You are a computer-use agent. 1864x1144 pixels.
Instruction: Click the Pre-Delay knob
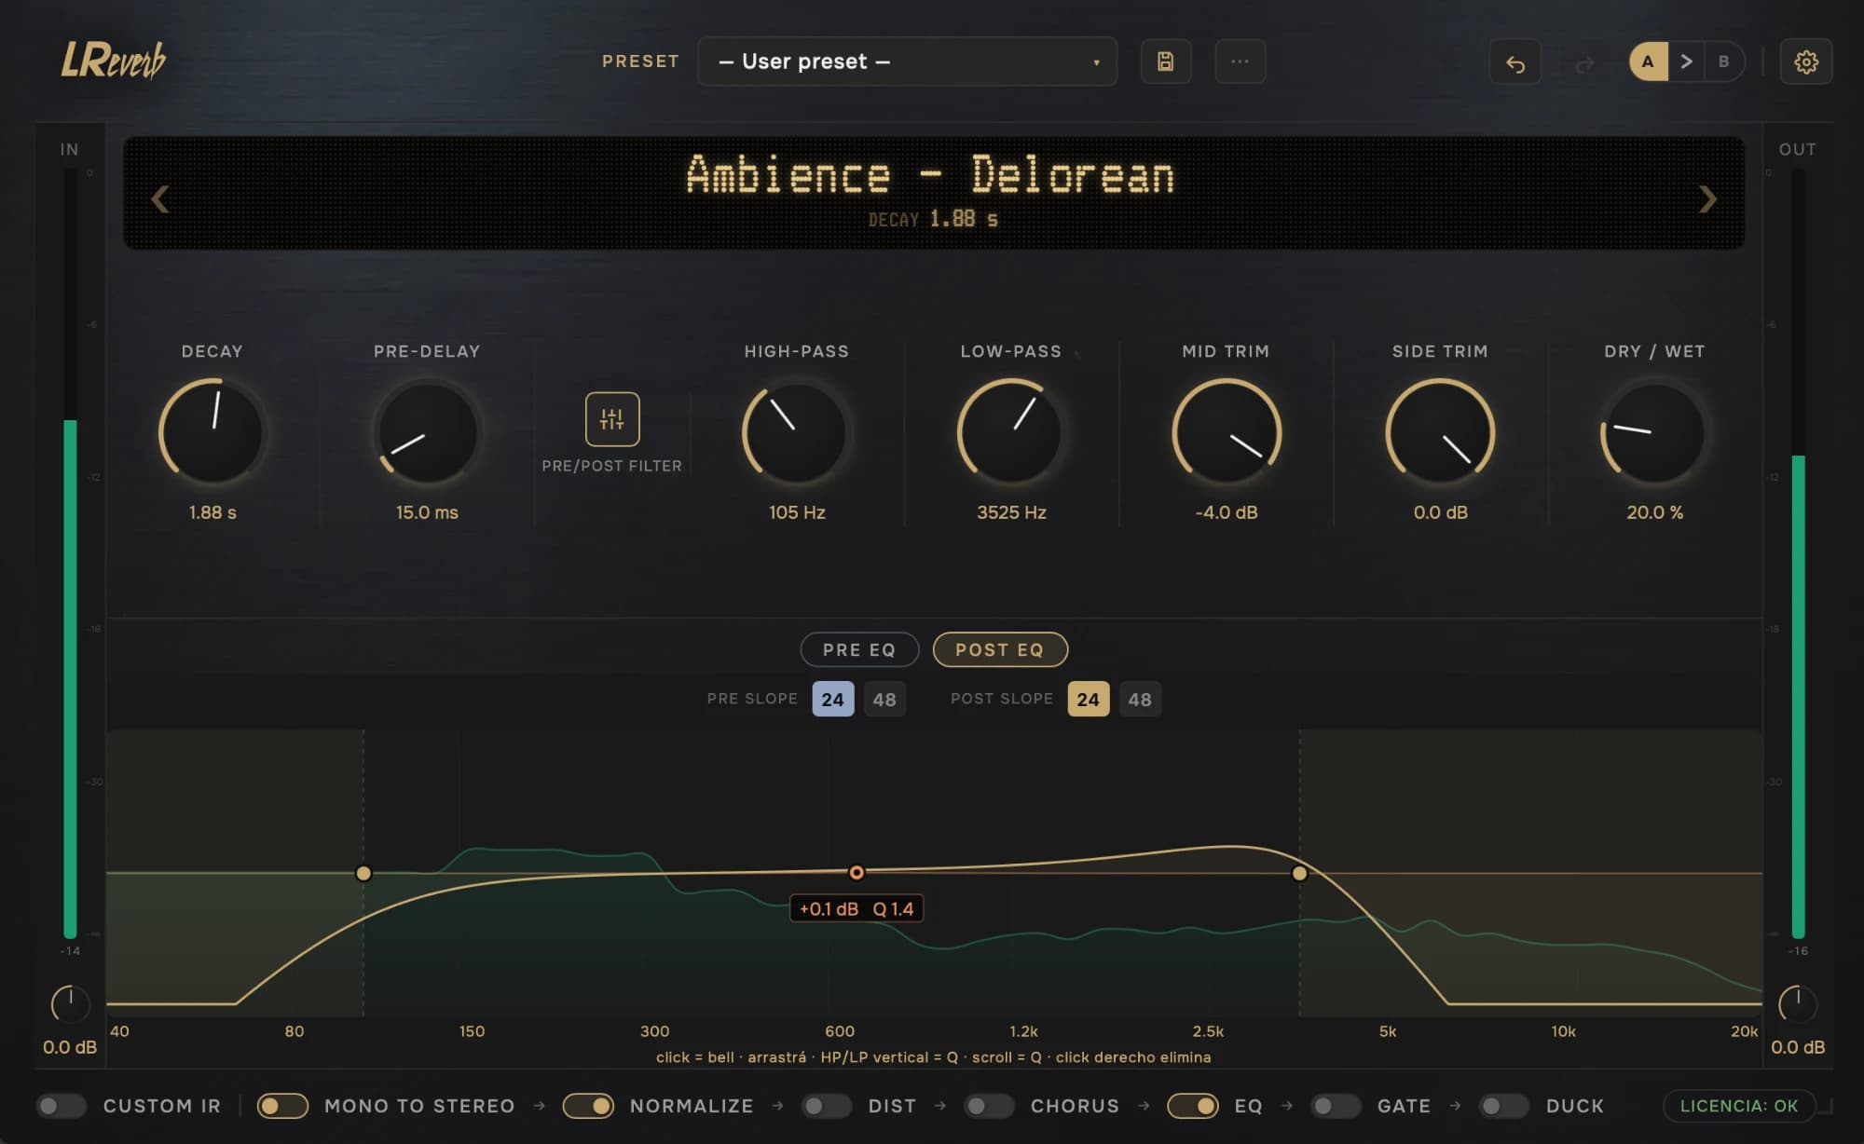[427, 432]
